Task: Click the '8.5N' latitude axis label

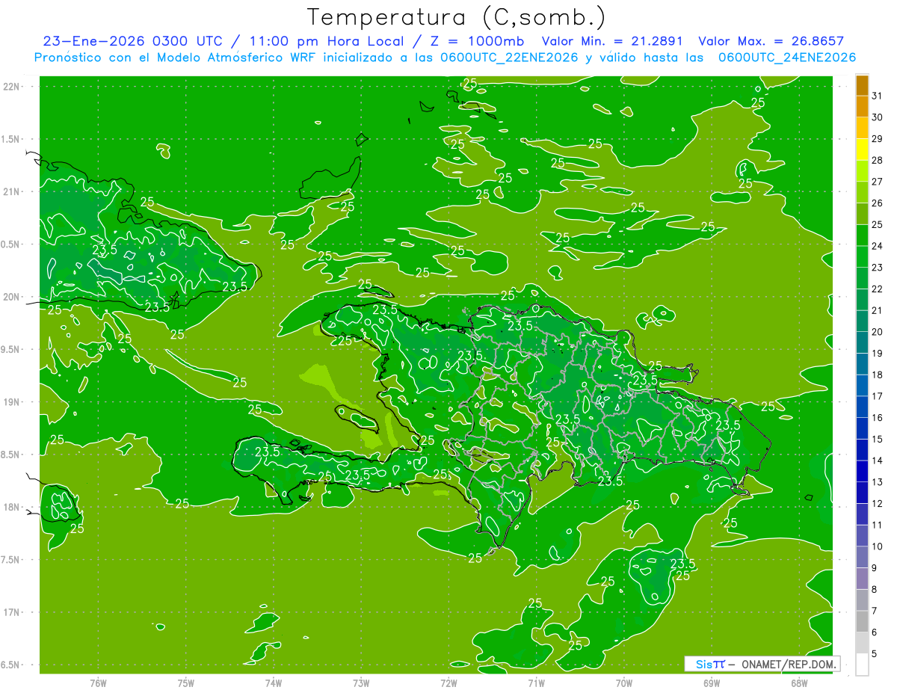Action: tap(10, 455)
